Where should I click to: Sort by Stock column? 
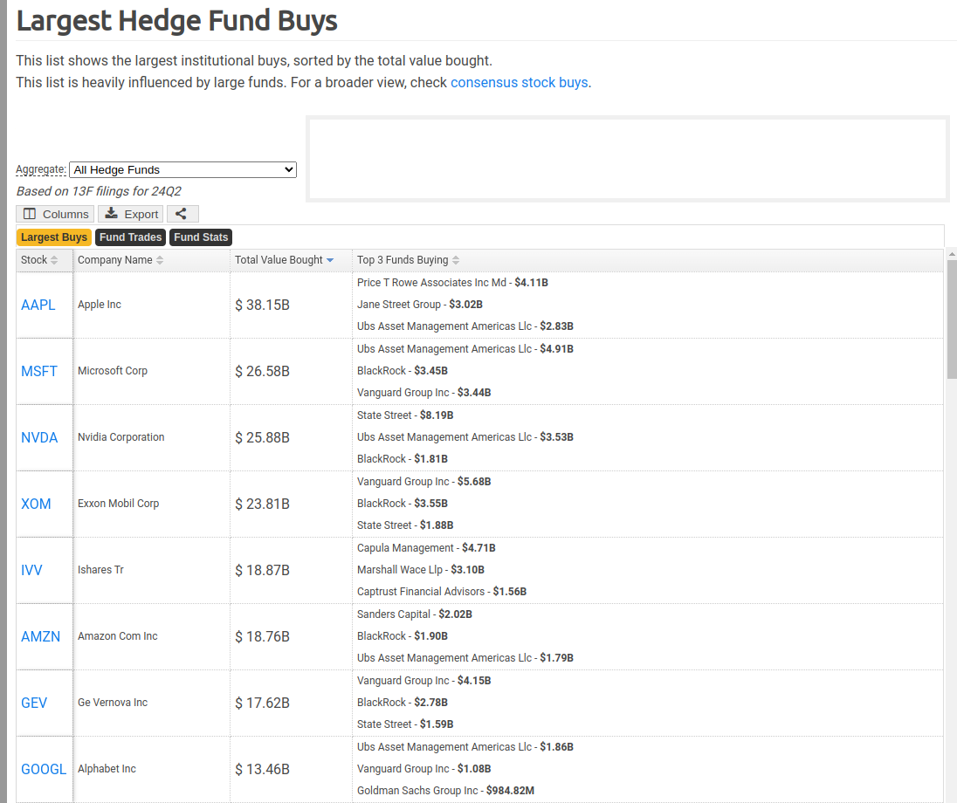44,260
